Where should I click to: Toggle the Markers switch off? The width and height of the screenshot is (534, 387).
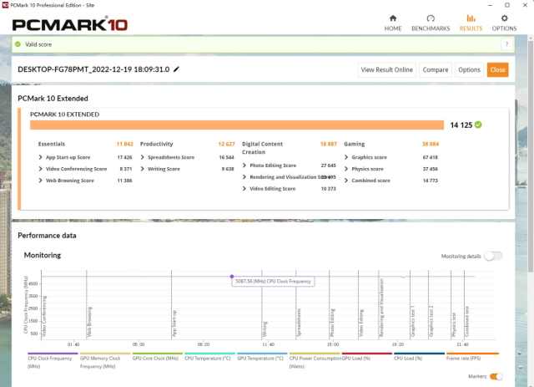coord(496,376)
